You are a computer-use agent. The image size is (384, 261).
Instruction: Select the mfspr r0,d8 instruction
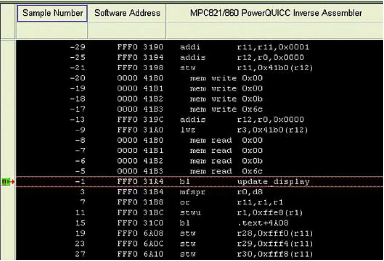click(221, 192)
